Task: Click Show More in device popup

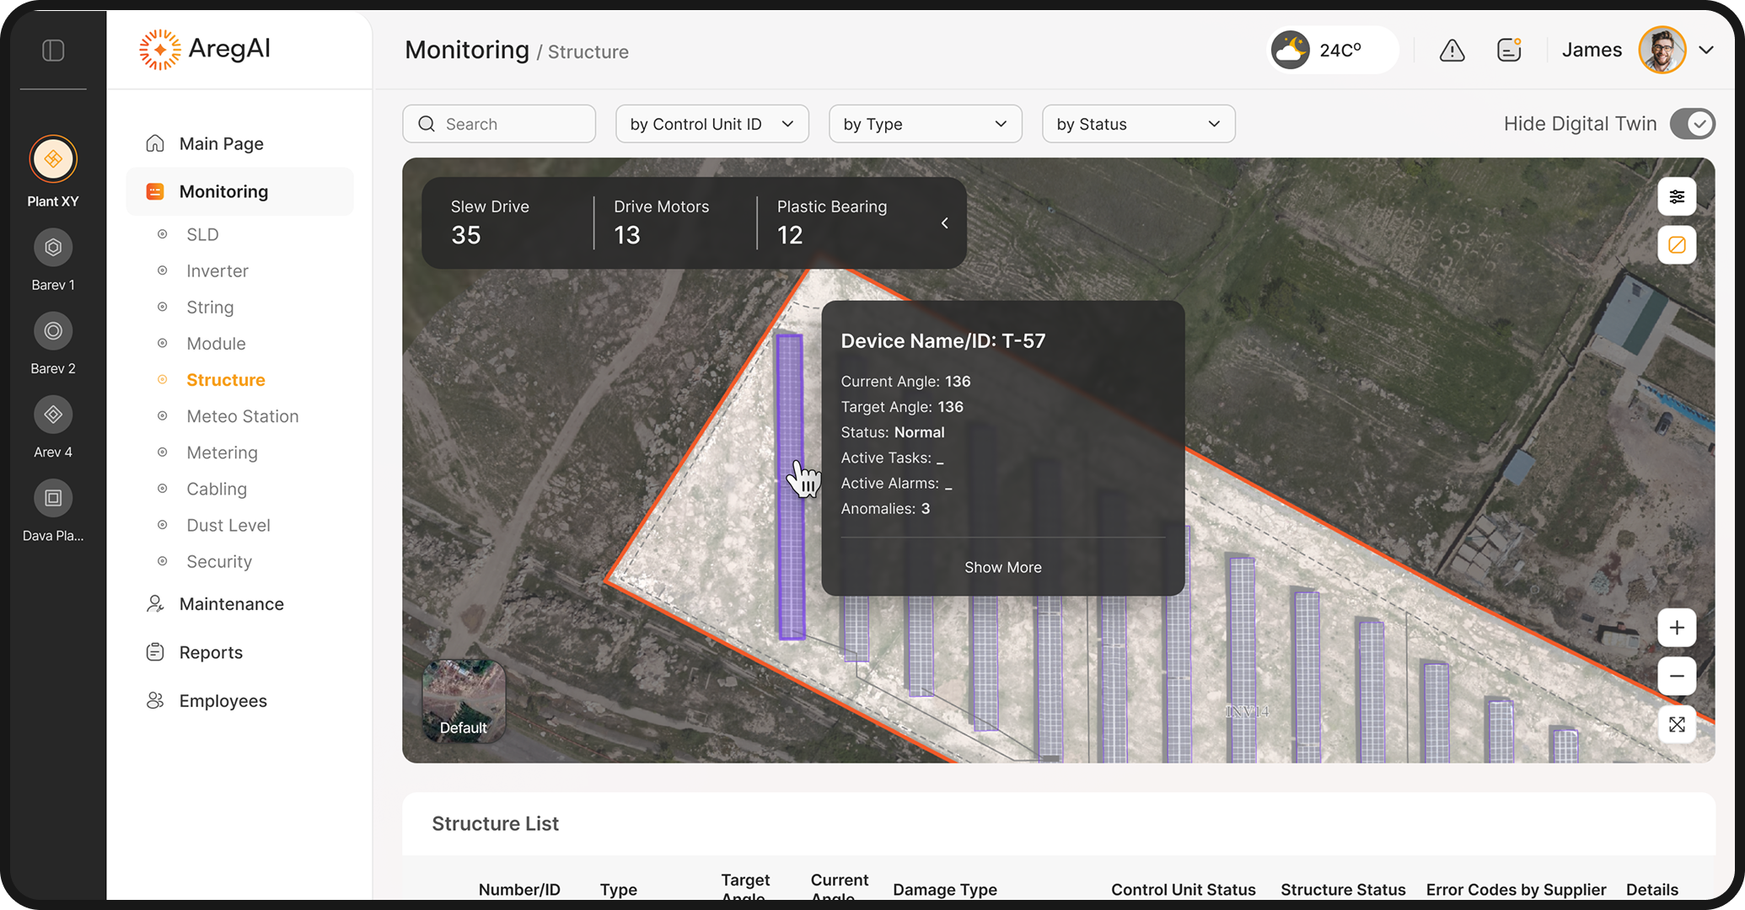Action: point(1002,567)
